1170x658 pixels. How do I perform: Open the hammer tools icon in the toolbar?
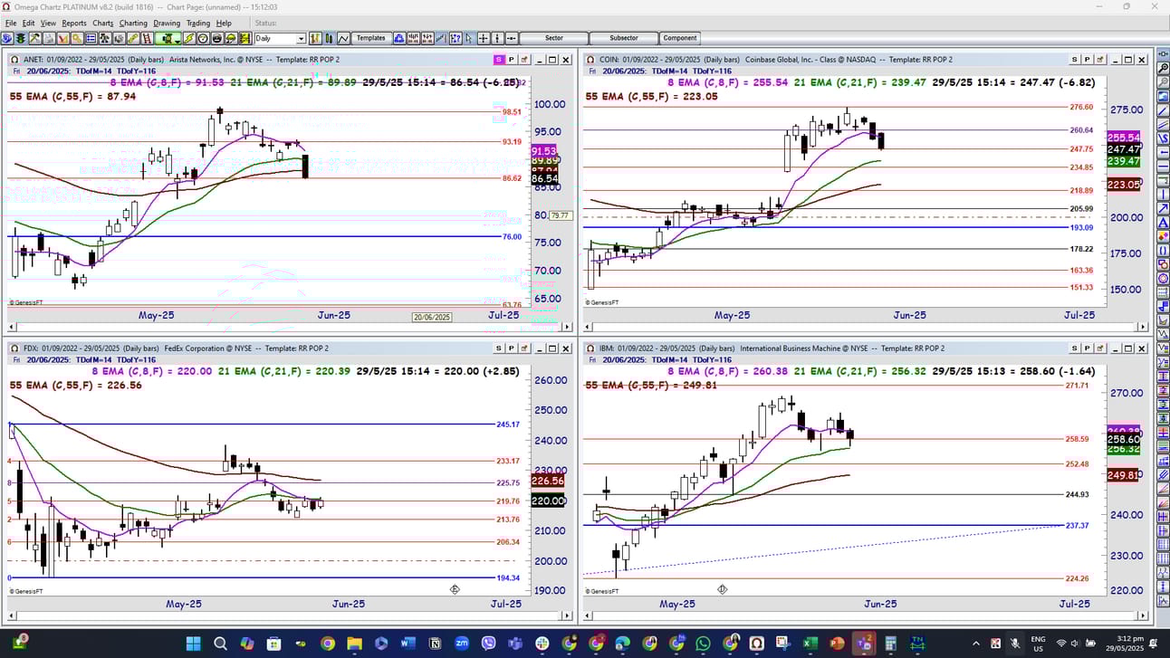tap(35, 38)
